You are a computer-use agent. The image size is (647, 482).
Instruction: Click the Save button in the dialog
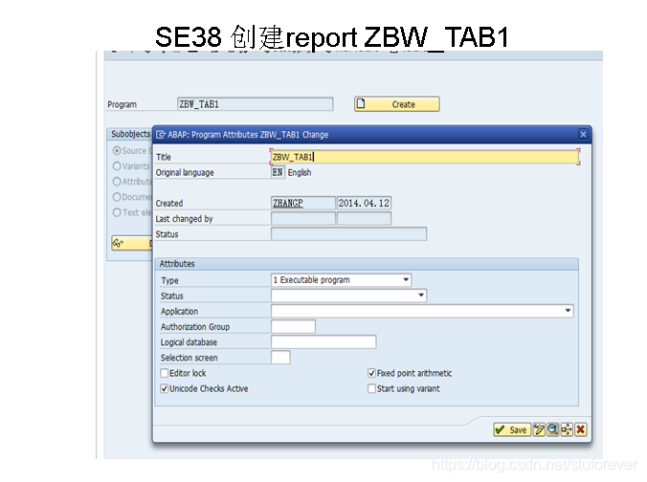[512, 429]
